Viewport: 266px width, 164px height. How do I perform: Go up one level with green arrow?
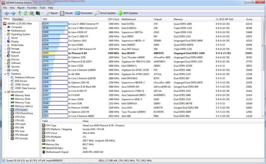point(20,13)
